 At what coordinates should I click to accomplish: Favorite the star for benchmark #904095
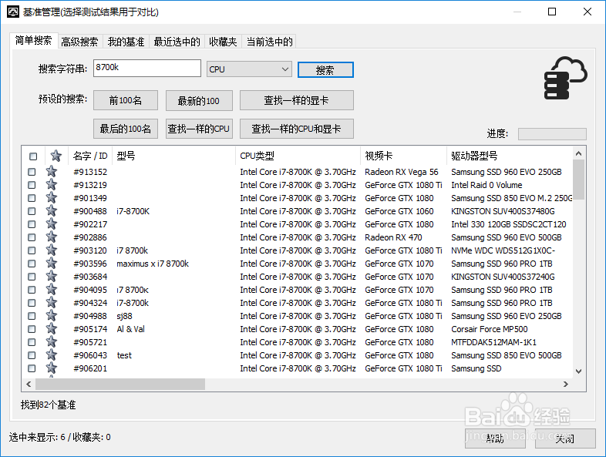point(52,290)
